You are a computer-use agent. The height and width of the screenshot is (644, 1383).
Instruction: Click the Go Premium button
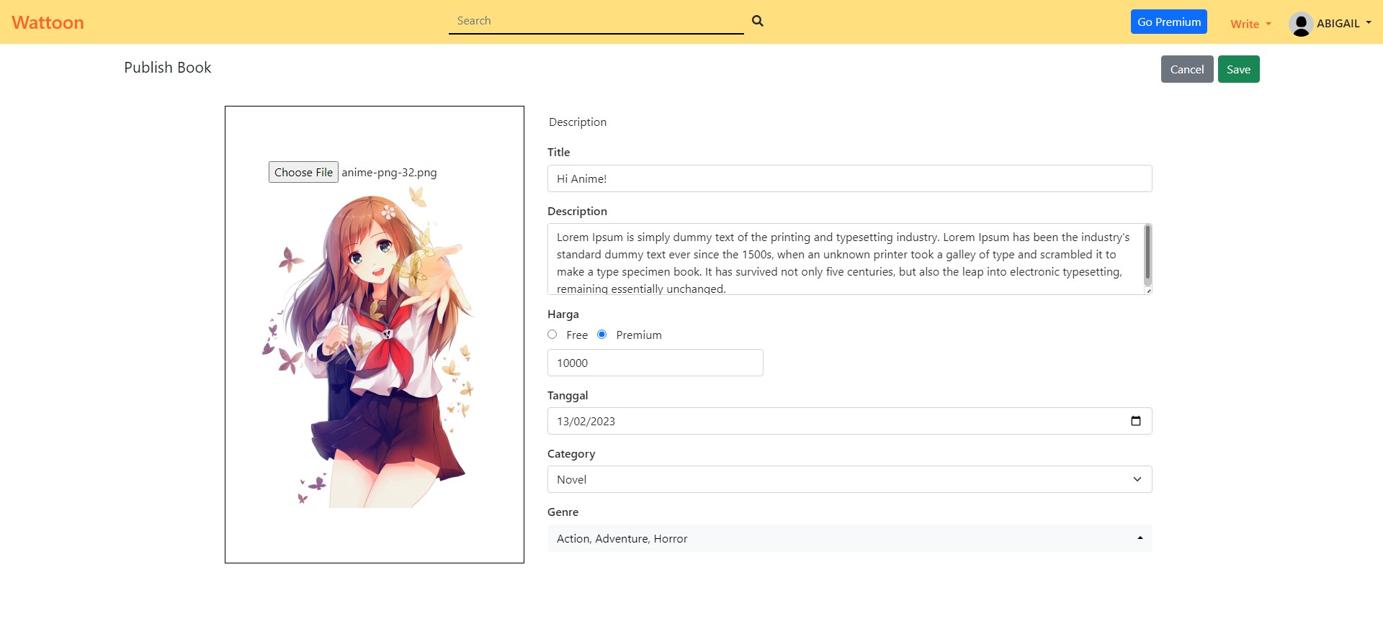click(x=1169, y=22)
